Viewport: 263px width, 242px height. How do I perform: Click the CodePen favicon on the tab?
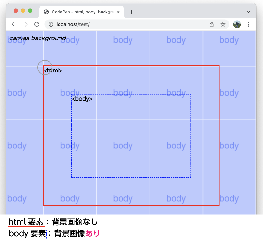point(46,12)
